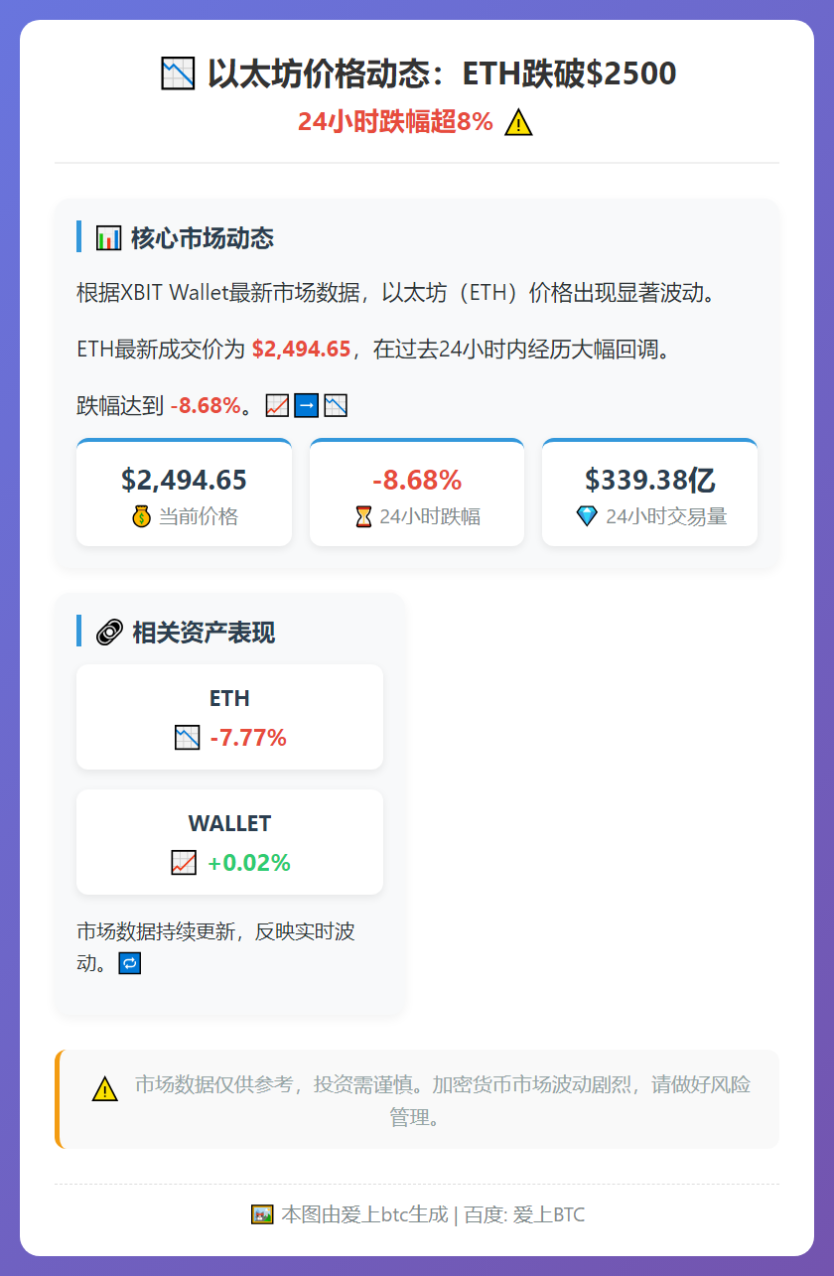Click the rising chart icon after -8.68%。

tap(277, 405)
